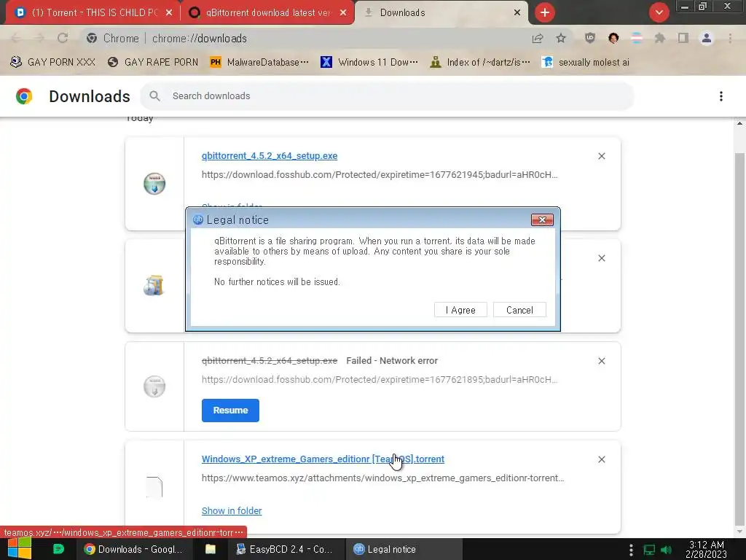The width and height of the screenshot is (746, 560).
Task: Open the Windows 11 Dow… bookmark
Action: click(369, 62)
